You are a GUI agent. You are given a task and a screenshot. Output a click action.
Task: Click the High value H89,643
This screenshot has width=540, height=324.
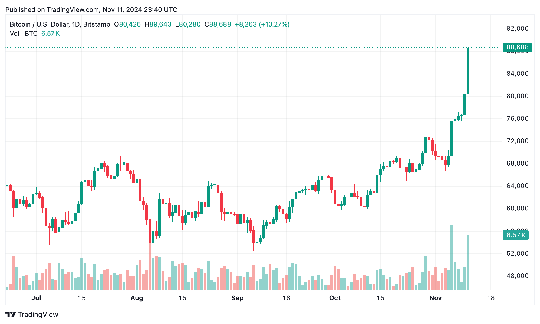pos(158,24)
